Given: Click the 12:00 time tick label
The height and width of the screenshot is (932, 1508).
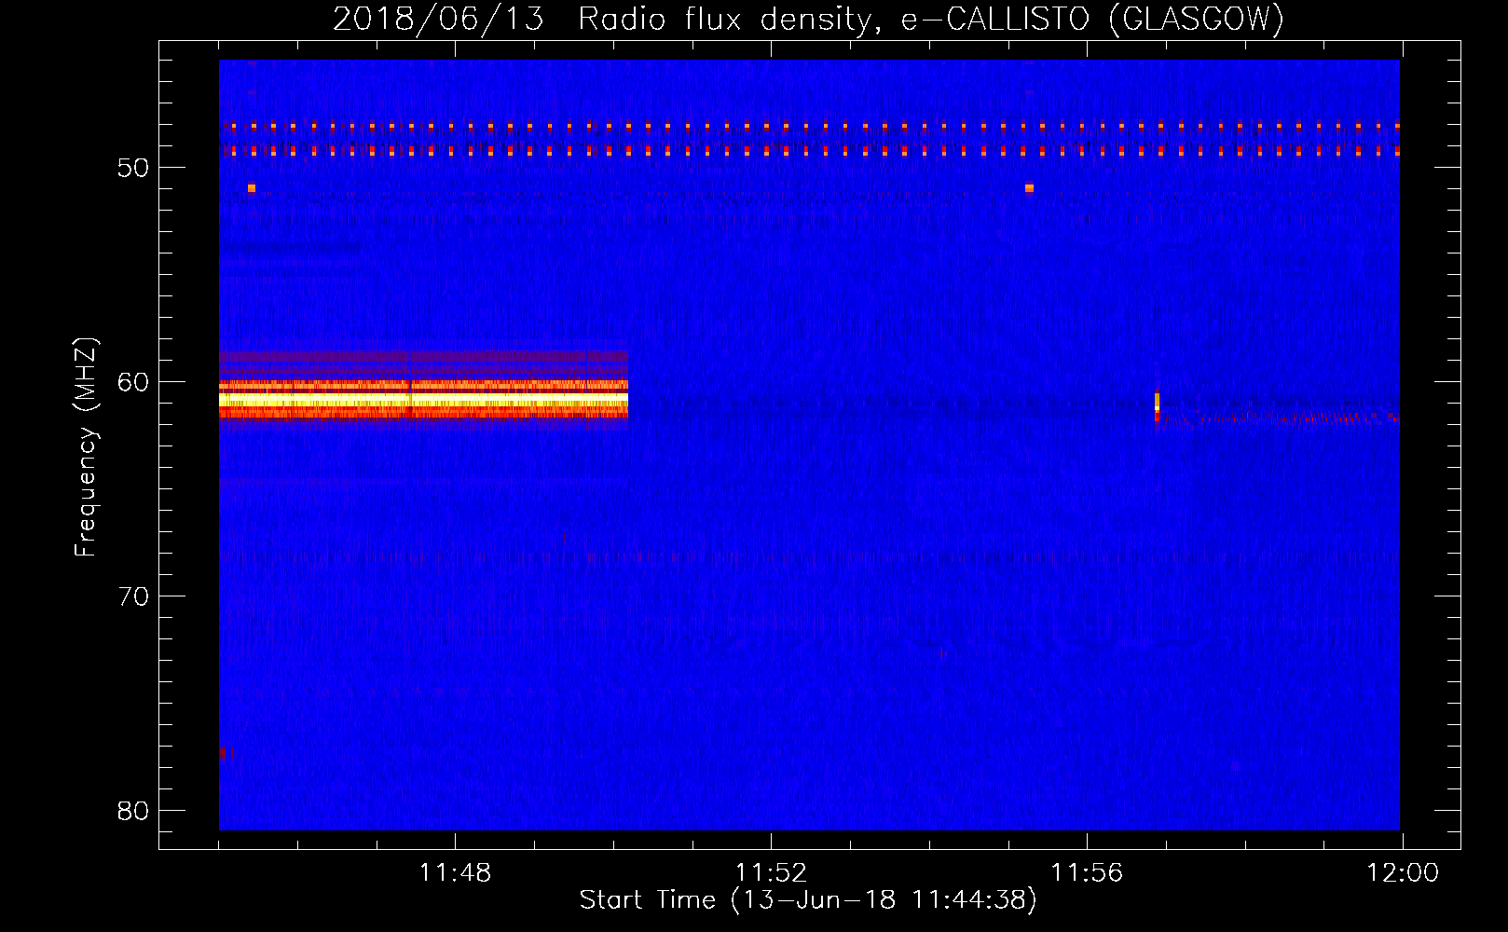Looking at the screenshot, I should (x=1403, y=873).
